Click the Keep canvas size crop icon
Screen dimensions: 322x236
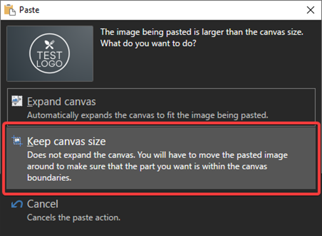[17, 141]
